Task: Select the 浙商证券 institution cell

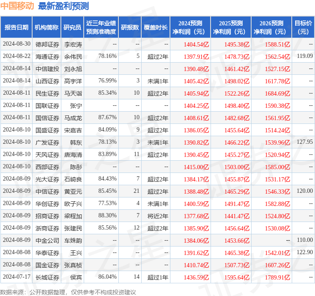Action: [x=47, y=228]
